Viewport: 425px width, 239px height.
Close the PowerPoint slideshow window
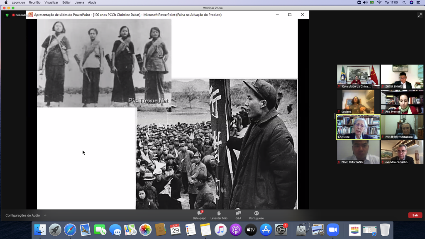pyautogui.click(x=303, y=15)
